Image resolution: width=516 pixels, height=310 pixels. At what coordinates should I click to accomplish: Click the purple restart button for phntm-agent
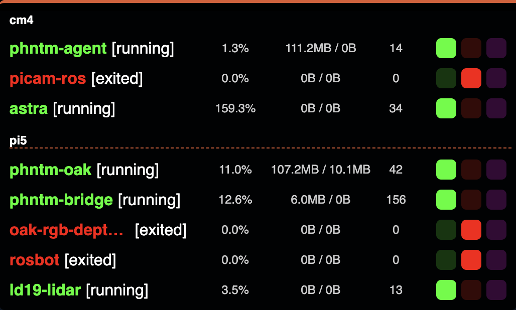496,48
